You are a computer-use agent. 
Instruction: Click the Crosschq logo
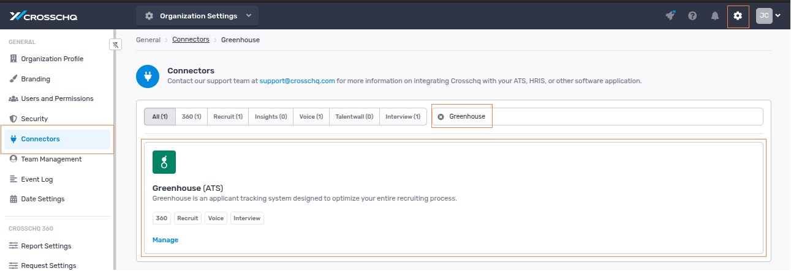(x=43, y=16)
